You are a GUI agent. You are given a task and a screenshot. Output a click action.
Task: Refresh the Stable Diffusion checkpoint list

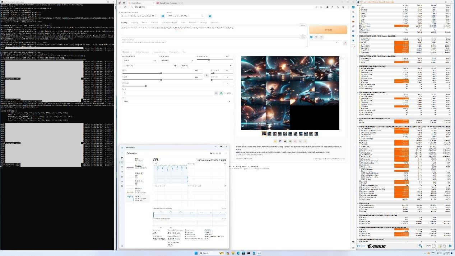tap(163, 16)
